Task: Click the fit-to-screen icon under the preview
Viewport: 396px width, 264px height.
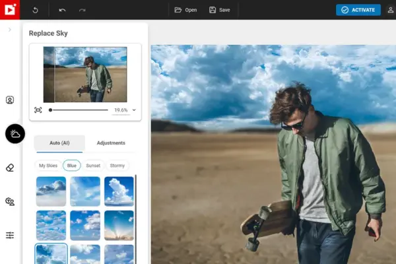Action: click(38, 110)
